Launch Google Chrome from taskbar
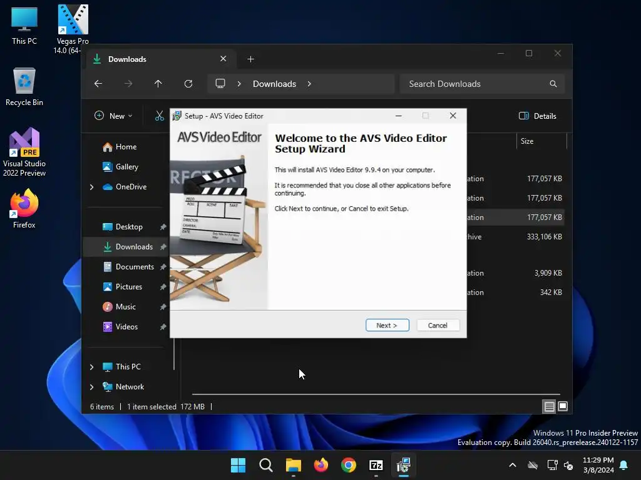641x480 pixels. (x=349, y=465)
